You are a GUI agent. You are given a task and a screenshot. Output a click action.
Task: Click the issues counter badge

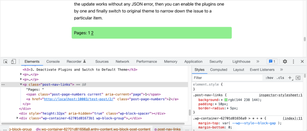[272, 61]
